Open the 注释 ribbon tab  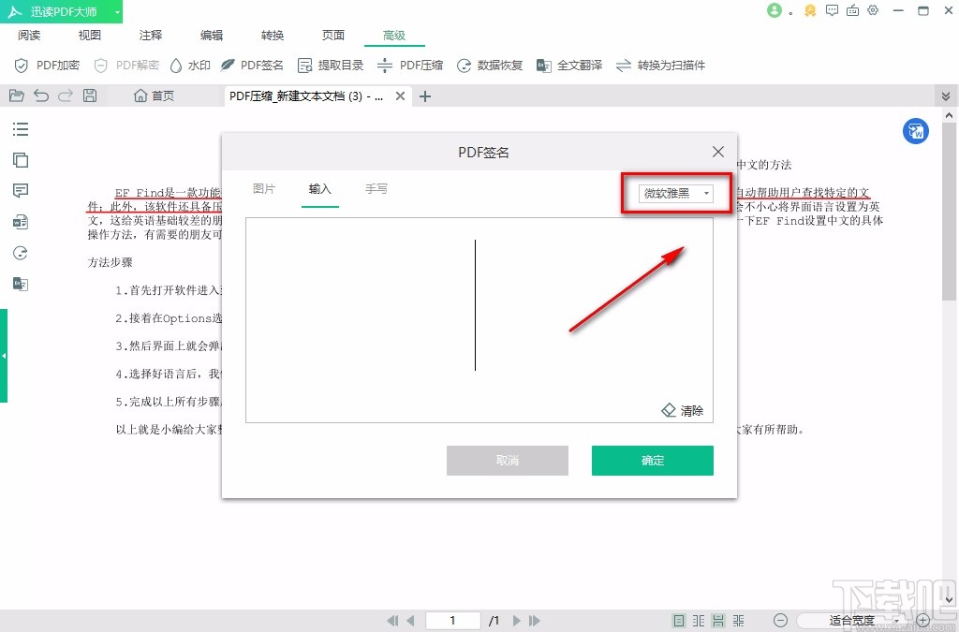(150, 35)
